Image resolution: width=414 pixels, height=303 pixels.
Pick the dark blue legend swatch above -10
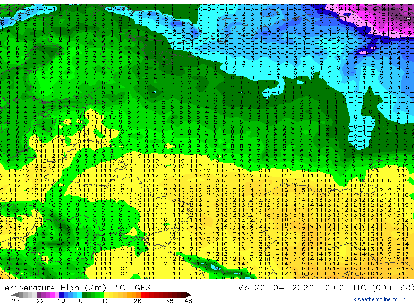pyautogui.click(x=61, y=295)
